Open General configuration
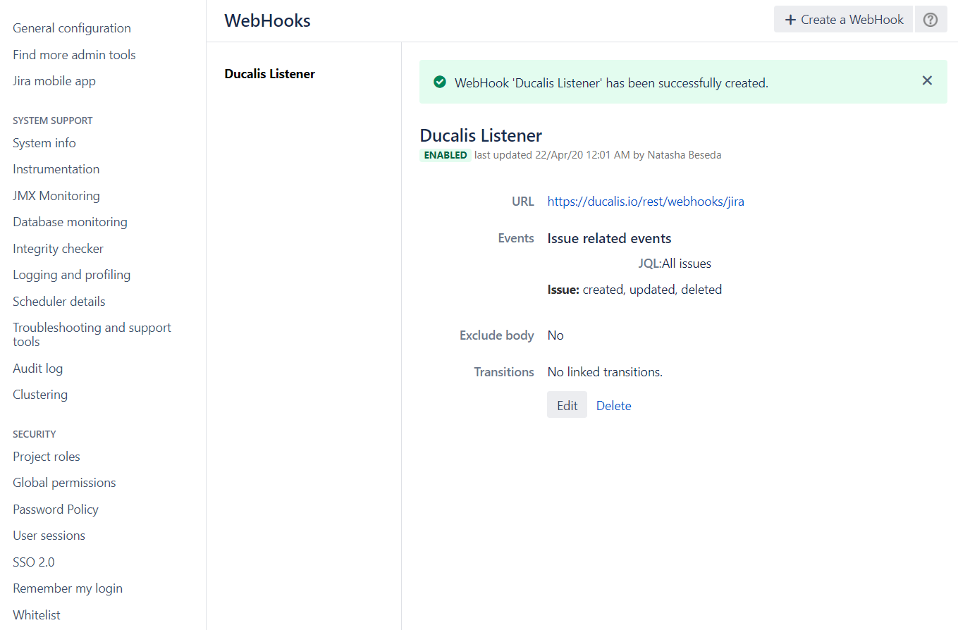Image resolution: width=958 pixels, height=630 pixels. 72,28
